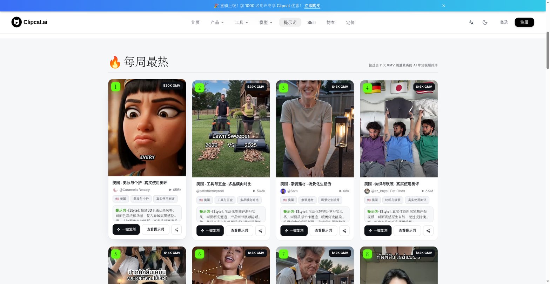Screen dimensions: 550x284
Task: Expand the 模型 dropdown menu
Action: (266, 22)
